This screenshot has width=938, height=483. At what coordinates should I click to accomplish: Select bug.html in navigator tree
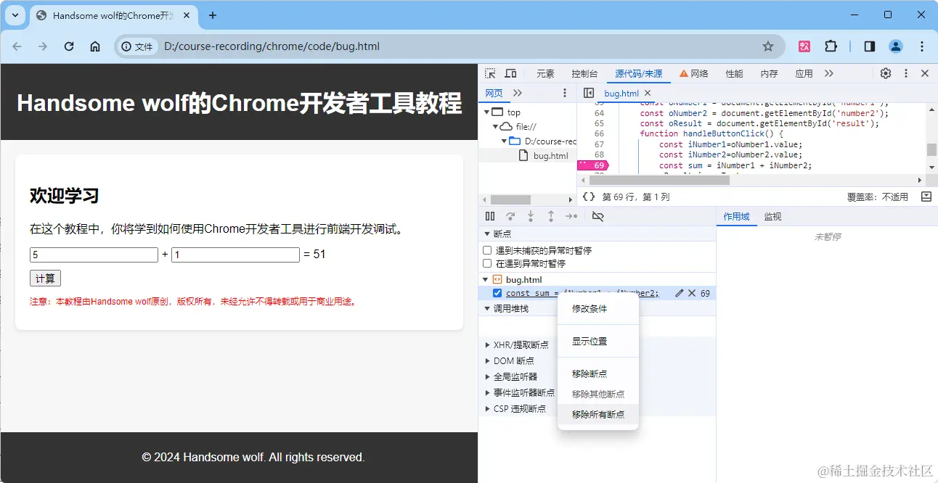[550, 155]
